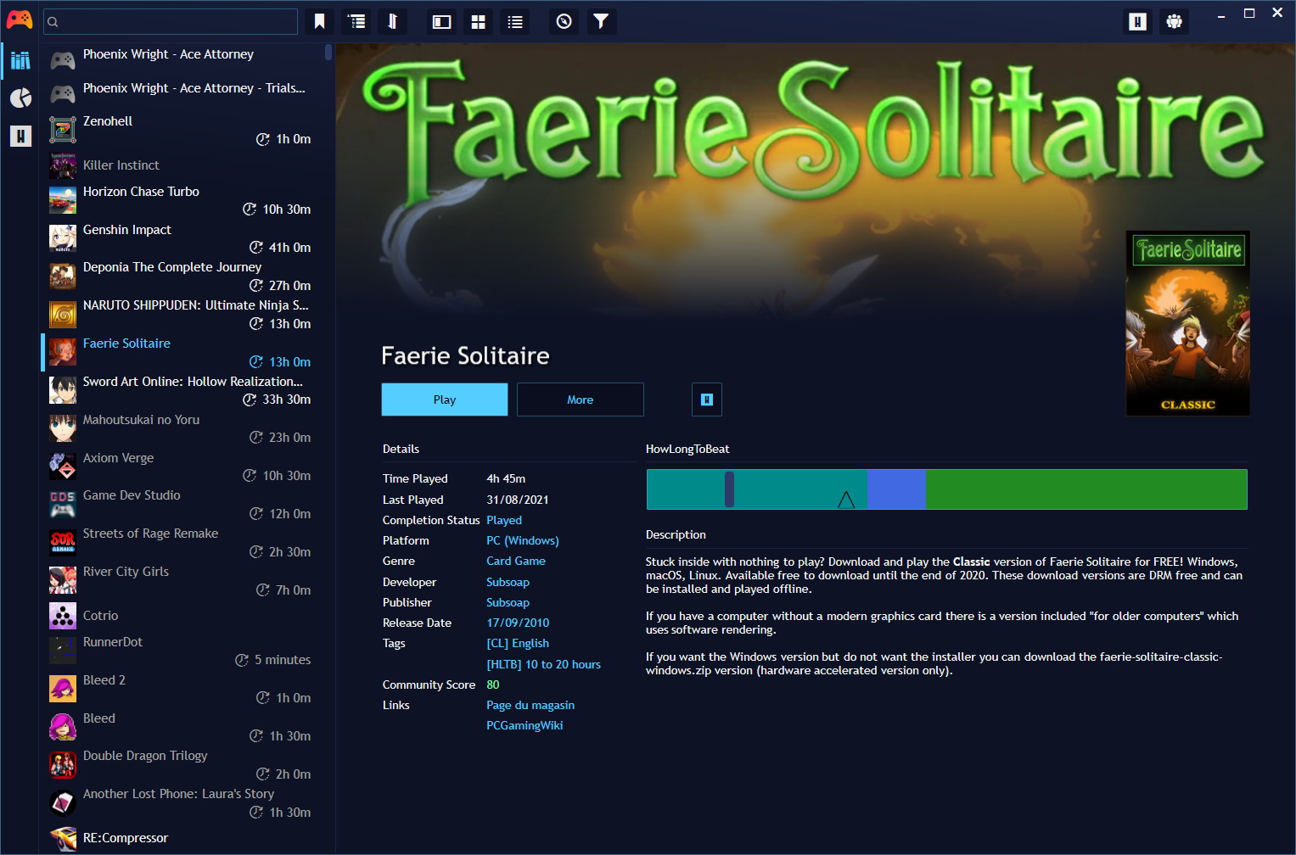The width and height of the screenshot is (1296, 855).
Task: Click the HowLongToBeat button beside More
Action: (x=707, y=400)
